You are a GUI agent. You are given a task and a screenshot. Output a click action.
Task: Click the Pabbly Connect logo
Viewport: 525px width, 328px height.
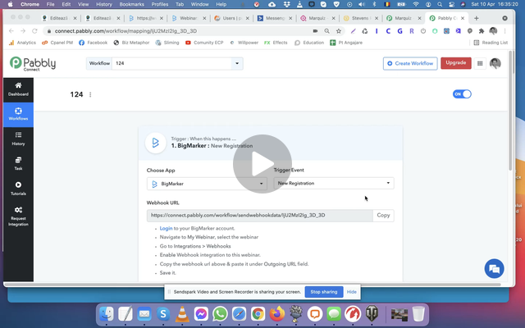[x=33, y=63]
